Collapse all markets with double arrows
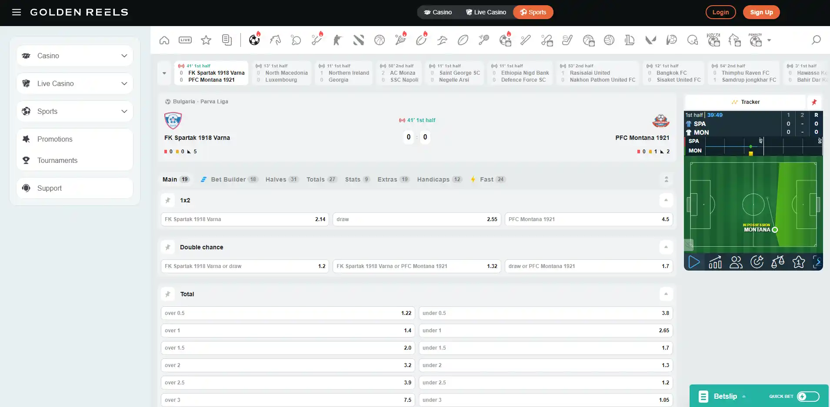 666,179
